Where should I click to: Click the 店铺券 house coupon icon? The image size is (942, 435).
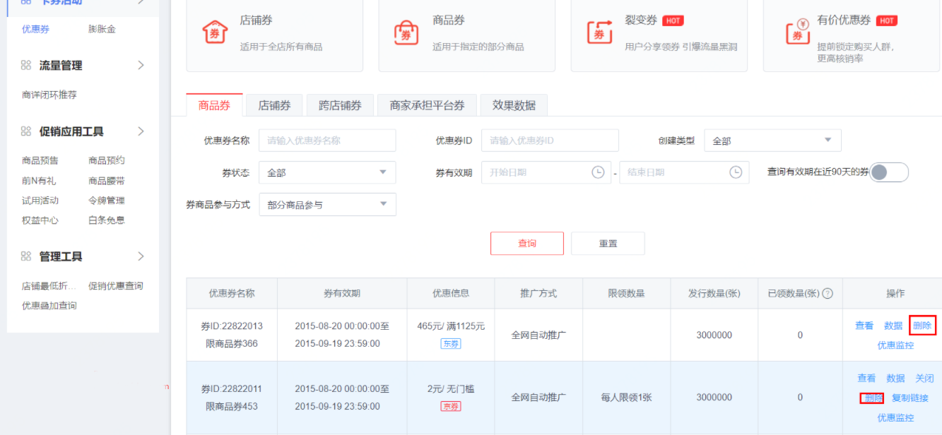click(215, 32)
